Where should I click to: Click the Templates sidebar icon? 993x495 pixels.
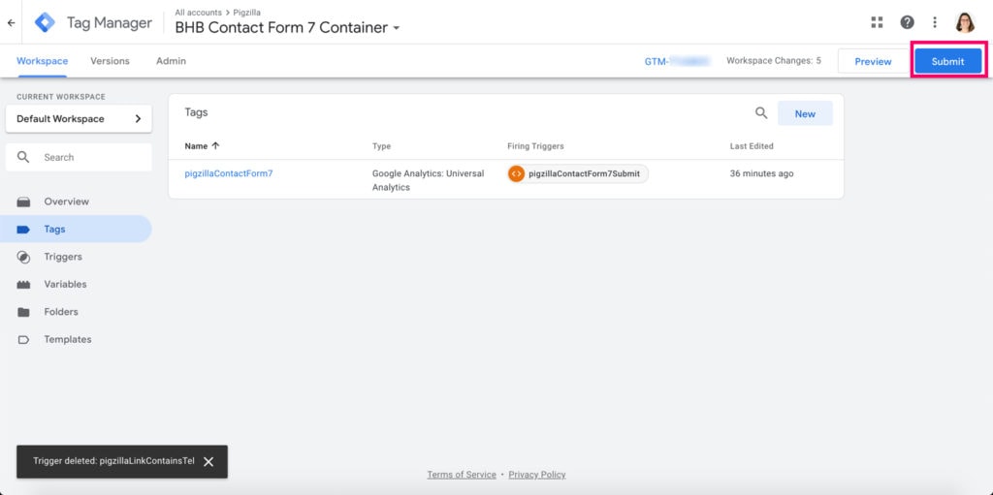pyautogui.click(x=23, y=340)
